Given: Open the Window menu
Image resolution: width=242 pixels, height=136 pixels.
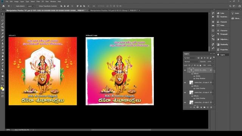Looking at the screenshot, I should (53, 2).
